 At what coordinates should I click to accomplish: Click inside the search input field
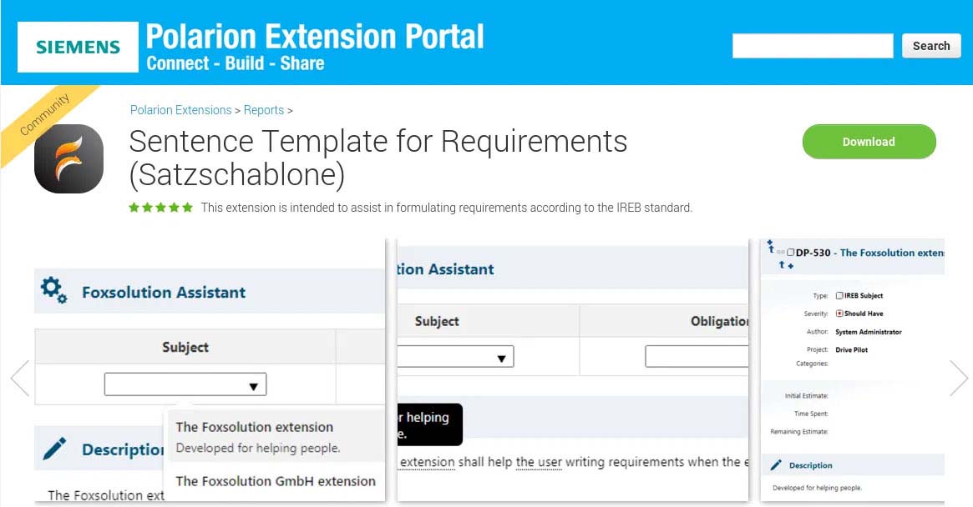(x=812, y=46)
